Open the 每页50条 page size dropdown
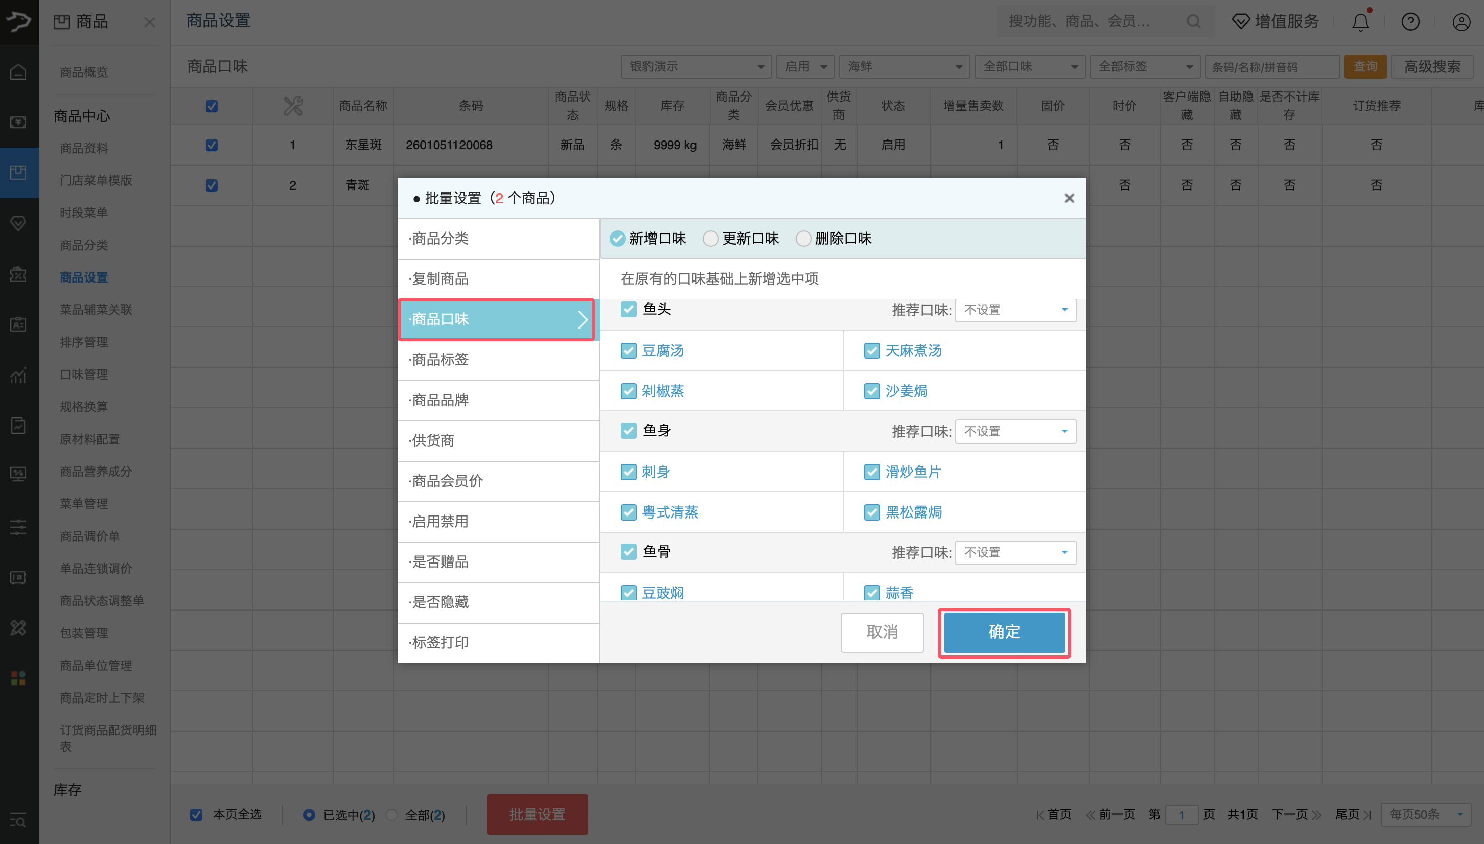Image resolution: width=1484 pixels, height=844 pixels. click(x=1426, y=814)
